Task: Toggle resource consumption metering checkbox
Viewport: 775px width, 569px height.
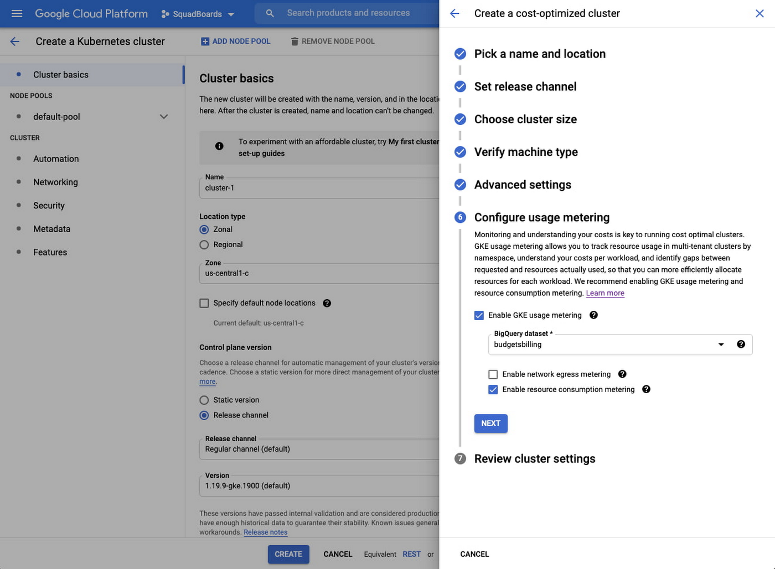Action: pyautogui.click(x=493, y=389)
